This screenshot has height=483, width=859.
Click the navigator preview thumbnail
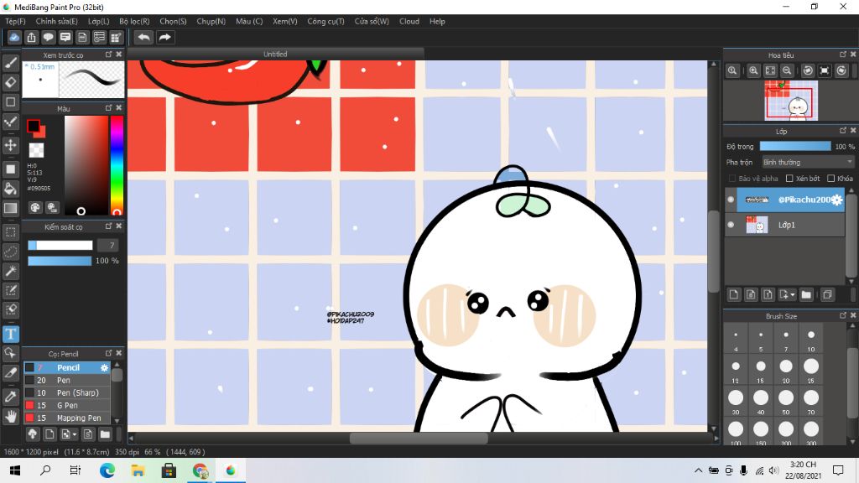tap(791, 101)
